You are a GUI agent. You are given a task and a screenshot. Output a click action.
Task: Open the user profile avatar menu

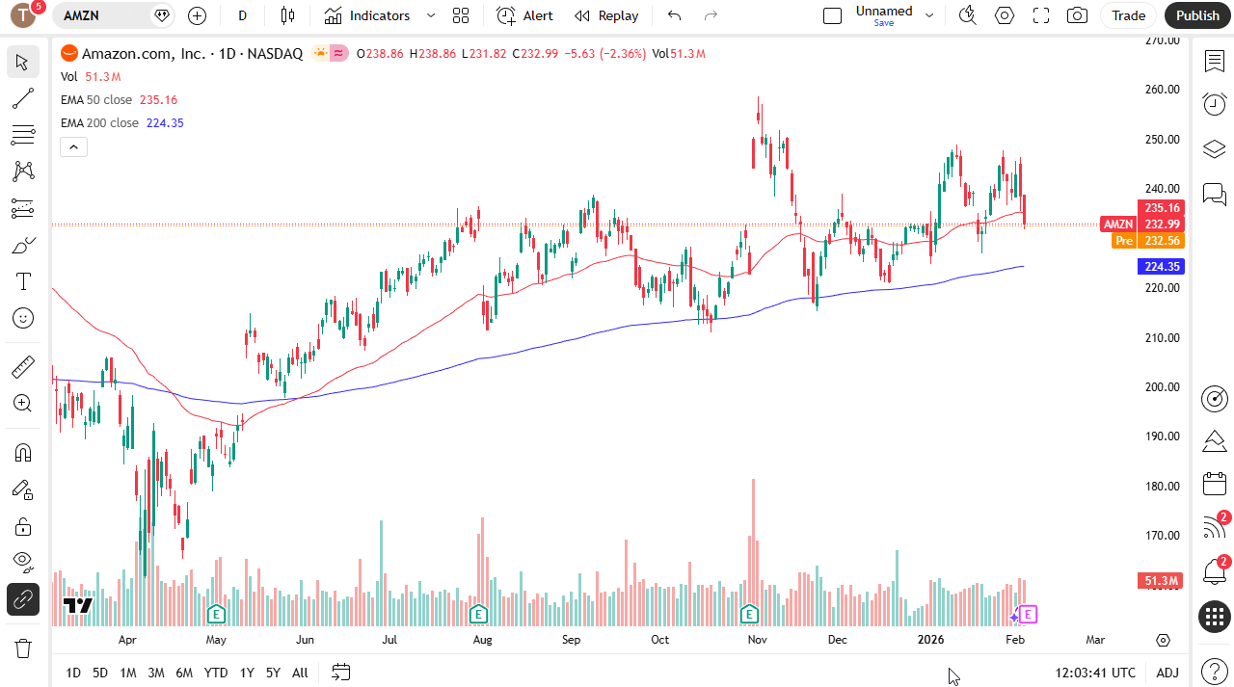point(23,15)
